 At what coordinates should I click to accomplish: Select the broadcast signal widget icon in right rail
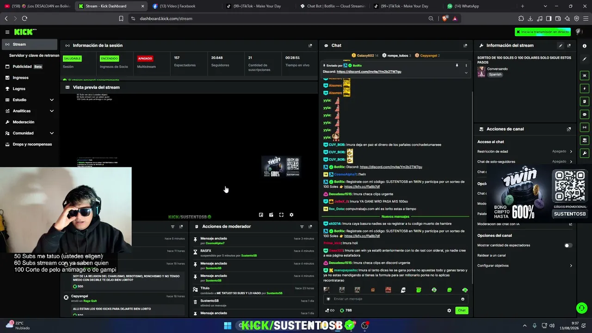click(x=585, y=127)
